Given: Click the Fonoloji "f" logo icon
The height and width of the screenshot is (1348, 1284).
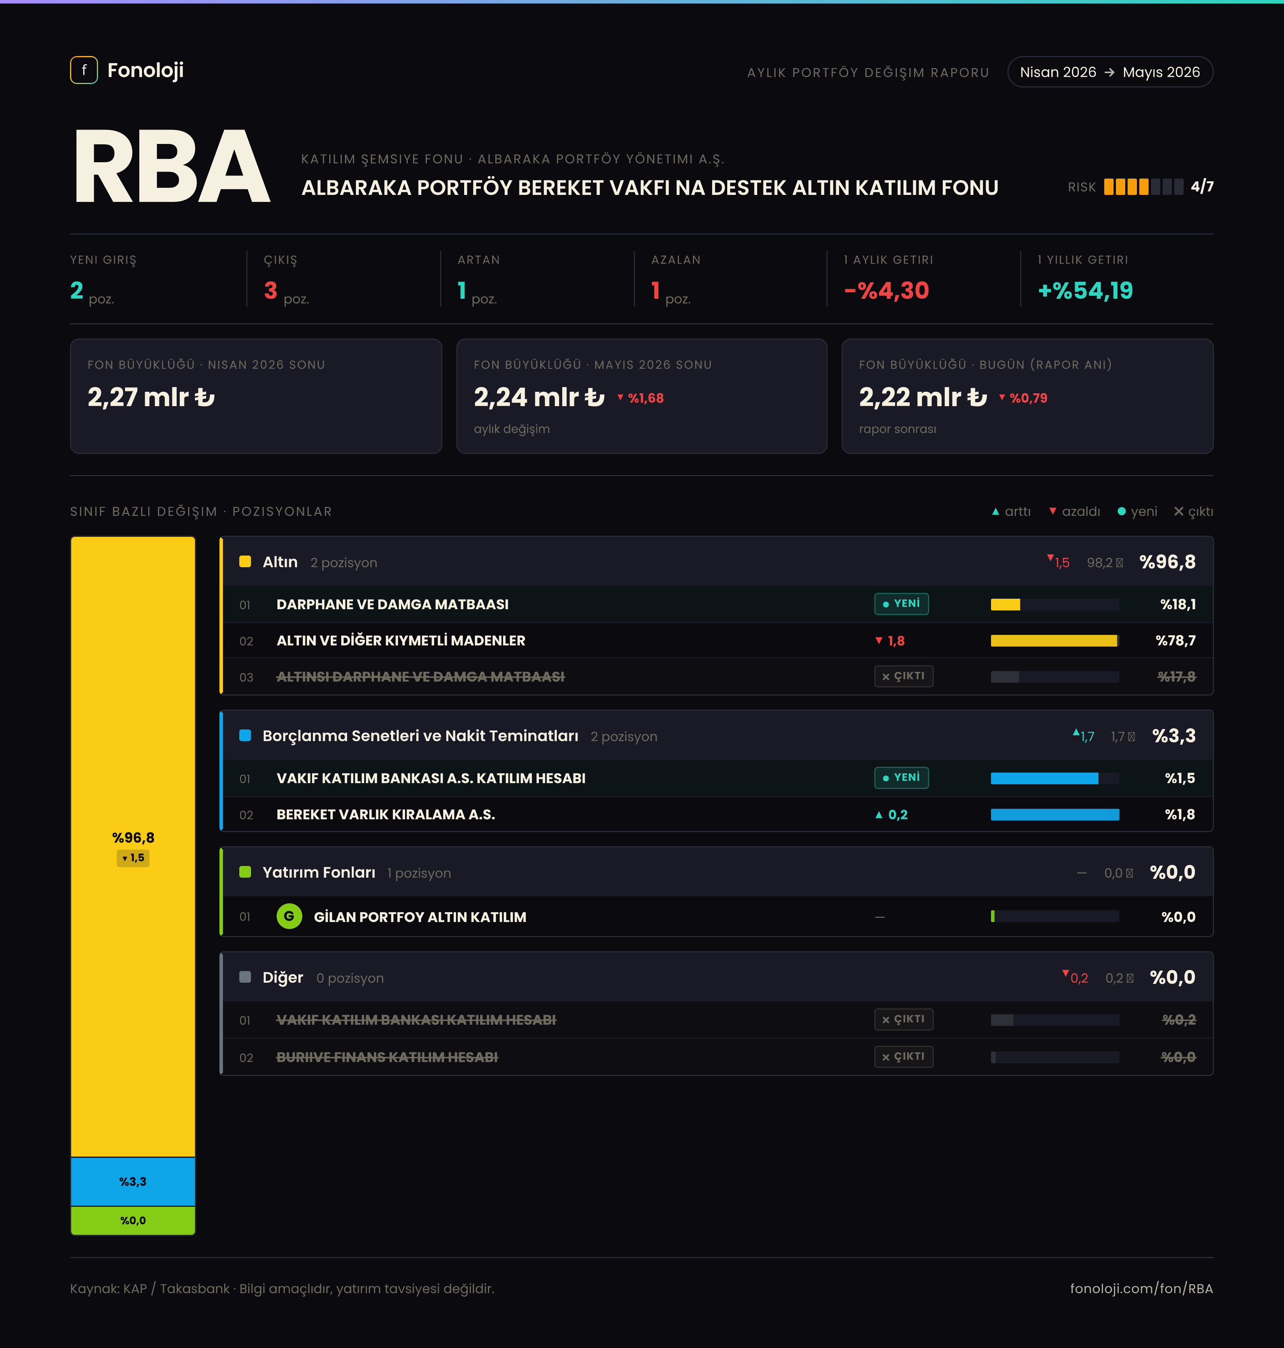Looking at the screenshot, I should (x=84, y=70).
